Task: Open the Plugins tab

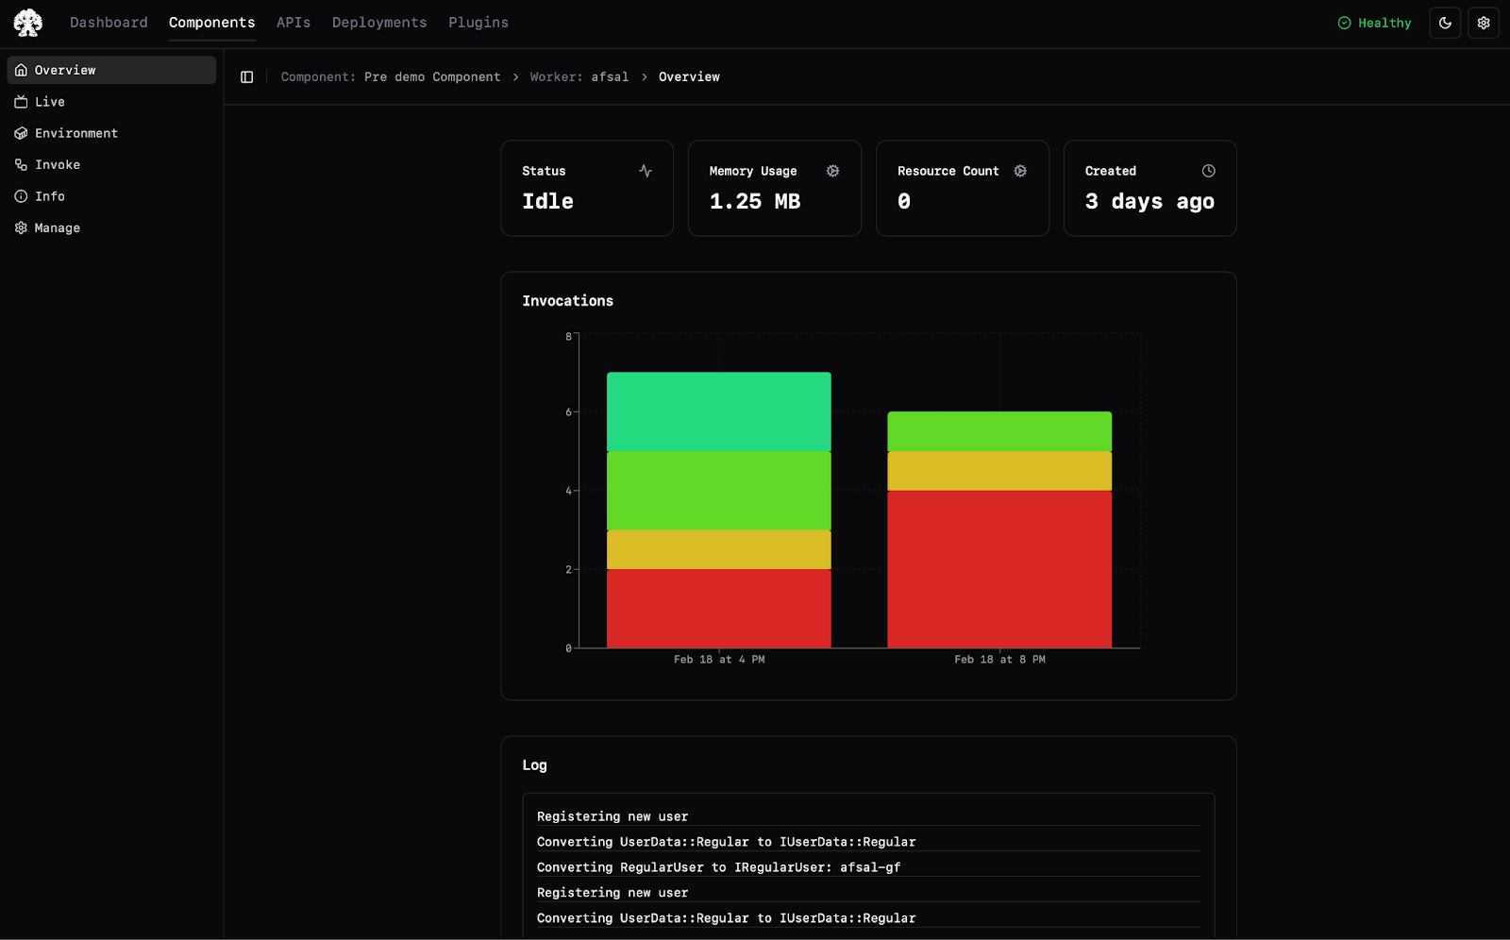Action: pos(478,23)
